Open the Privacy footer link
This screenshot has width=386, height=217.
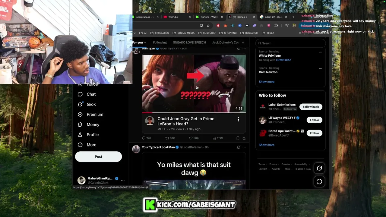[x=273, y=164]
